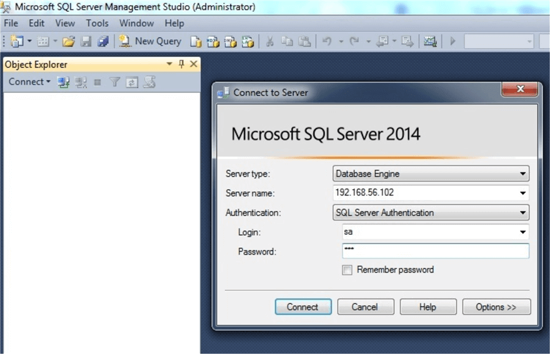Click the Connect button in dialog

tap(303, 307)
